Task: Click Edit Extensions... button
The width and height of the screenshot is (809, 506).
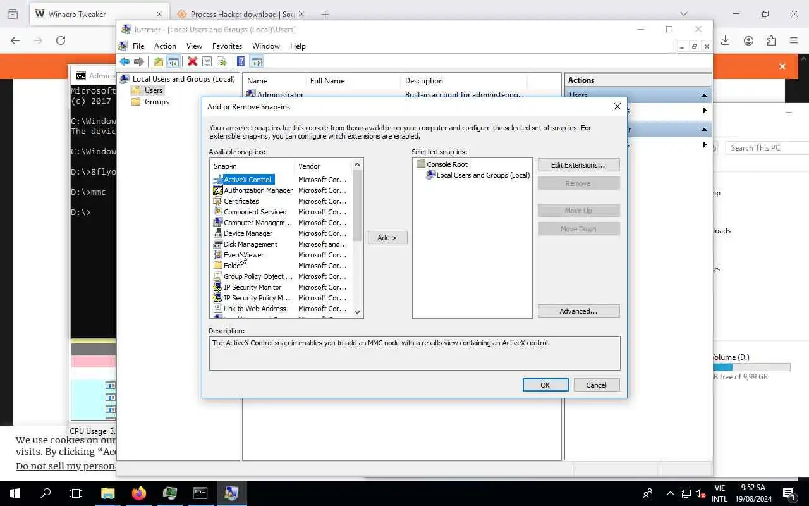Action: click(578, 165)
